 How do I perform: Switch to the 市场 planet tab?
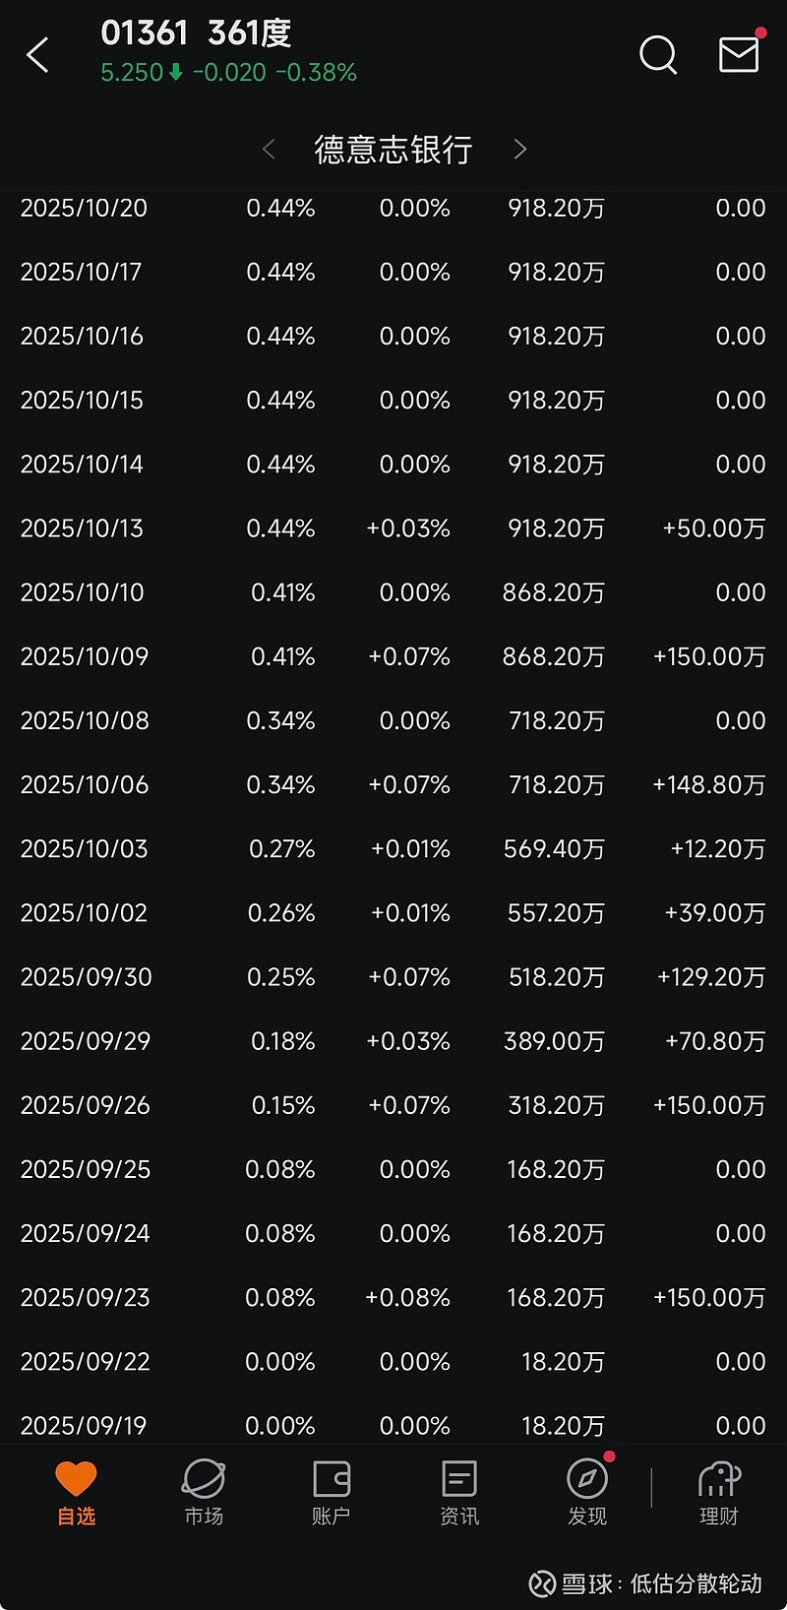204,1492
